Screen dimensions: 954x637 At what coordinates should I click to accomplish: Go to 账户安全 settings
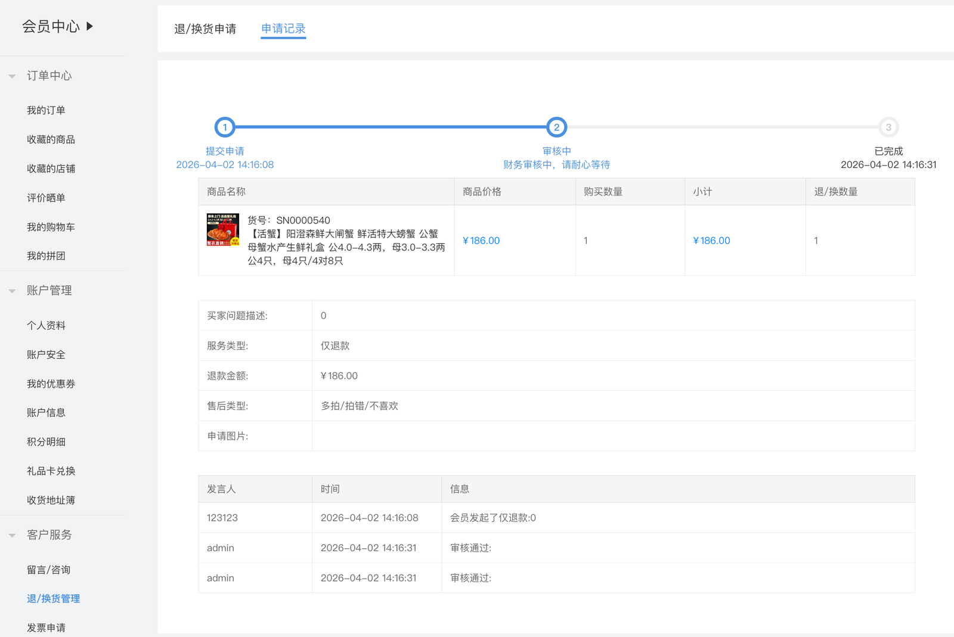coord(46,355)
